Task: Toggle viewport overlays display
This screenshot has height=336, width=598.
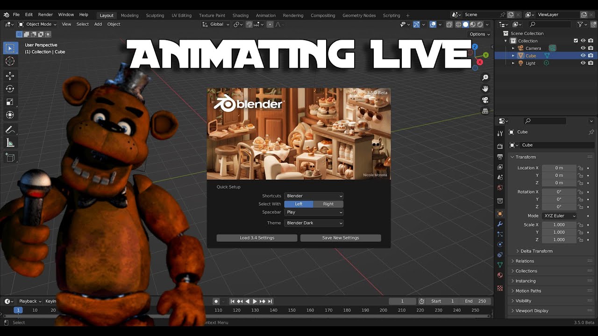Action: (x=433, y=24)
